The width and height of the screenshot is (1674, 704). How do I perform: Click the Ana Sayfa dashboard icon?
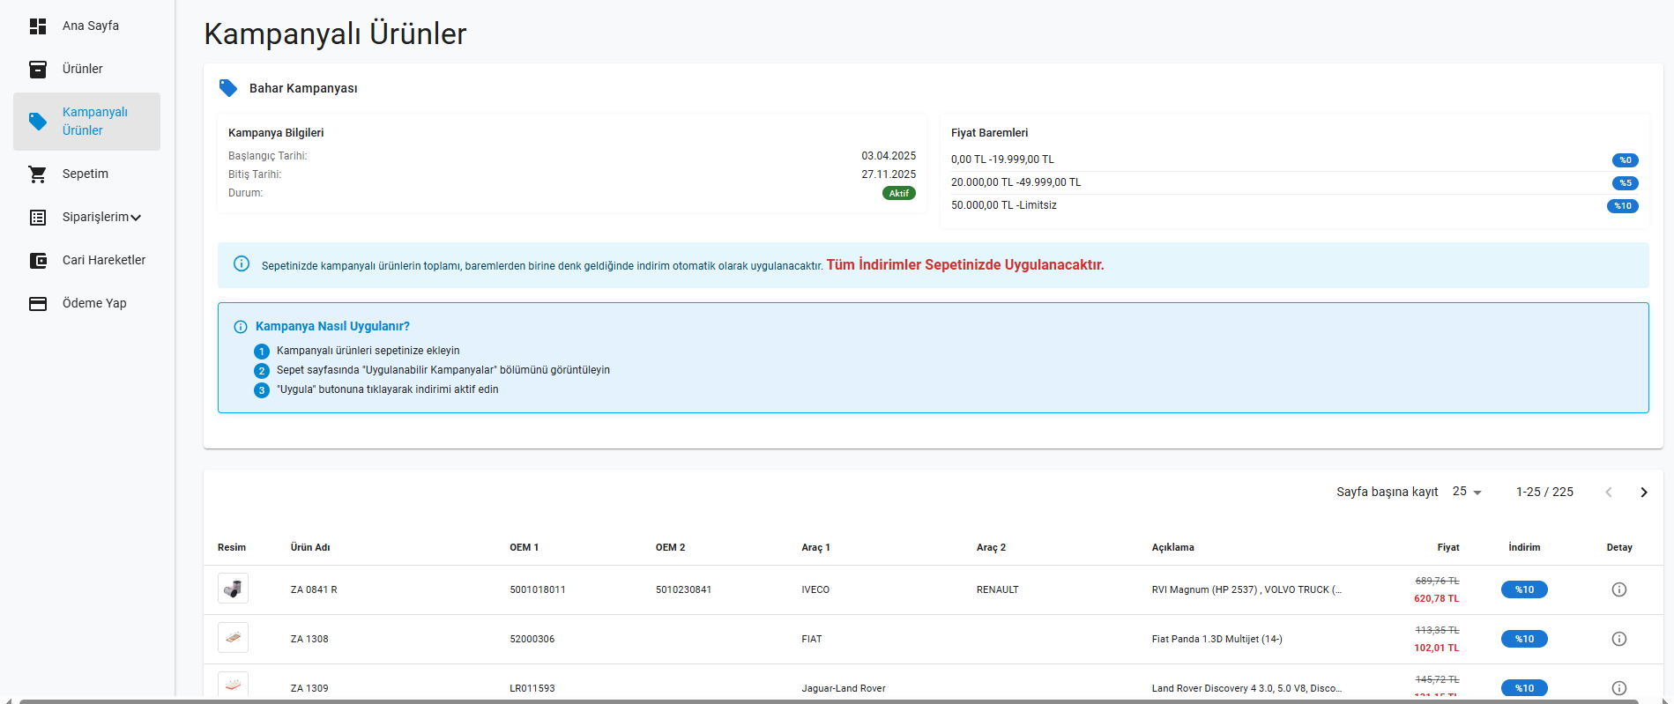pyautogui.click(x=38, y=26)
